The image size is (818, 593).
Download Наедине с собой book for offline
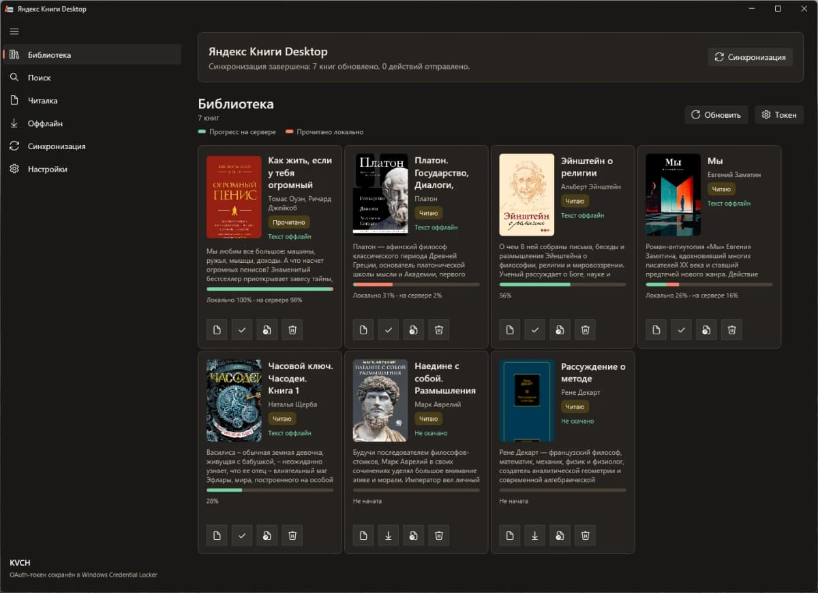[x=388, y=536]
